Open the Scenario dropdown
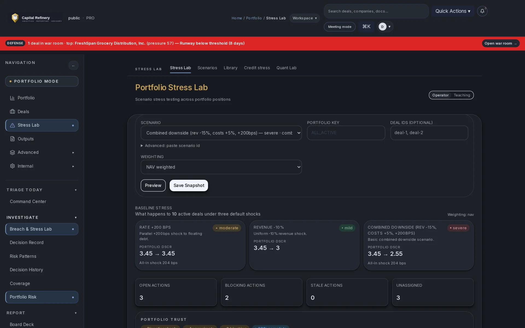 click(221, 133)
